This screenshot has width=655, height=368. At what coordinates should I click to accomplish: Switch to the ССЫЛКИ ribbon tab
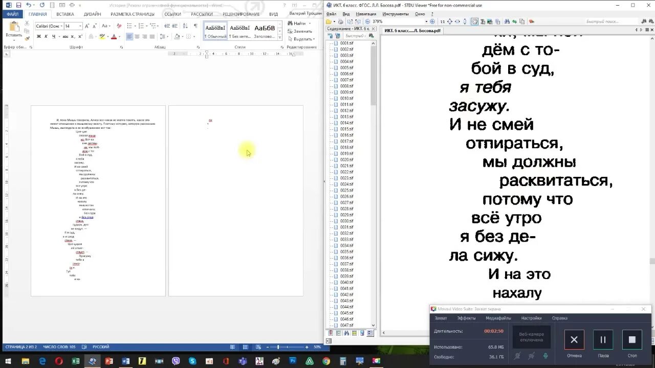click(172, 14)
